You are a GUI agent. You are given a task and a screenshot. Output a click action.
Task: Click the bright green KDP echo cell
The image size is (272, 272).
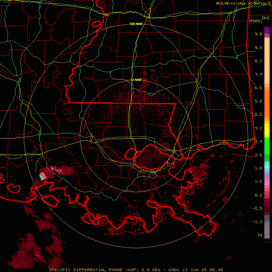click(41, 177)
